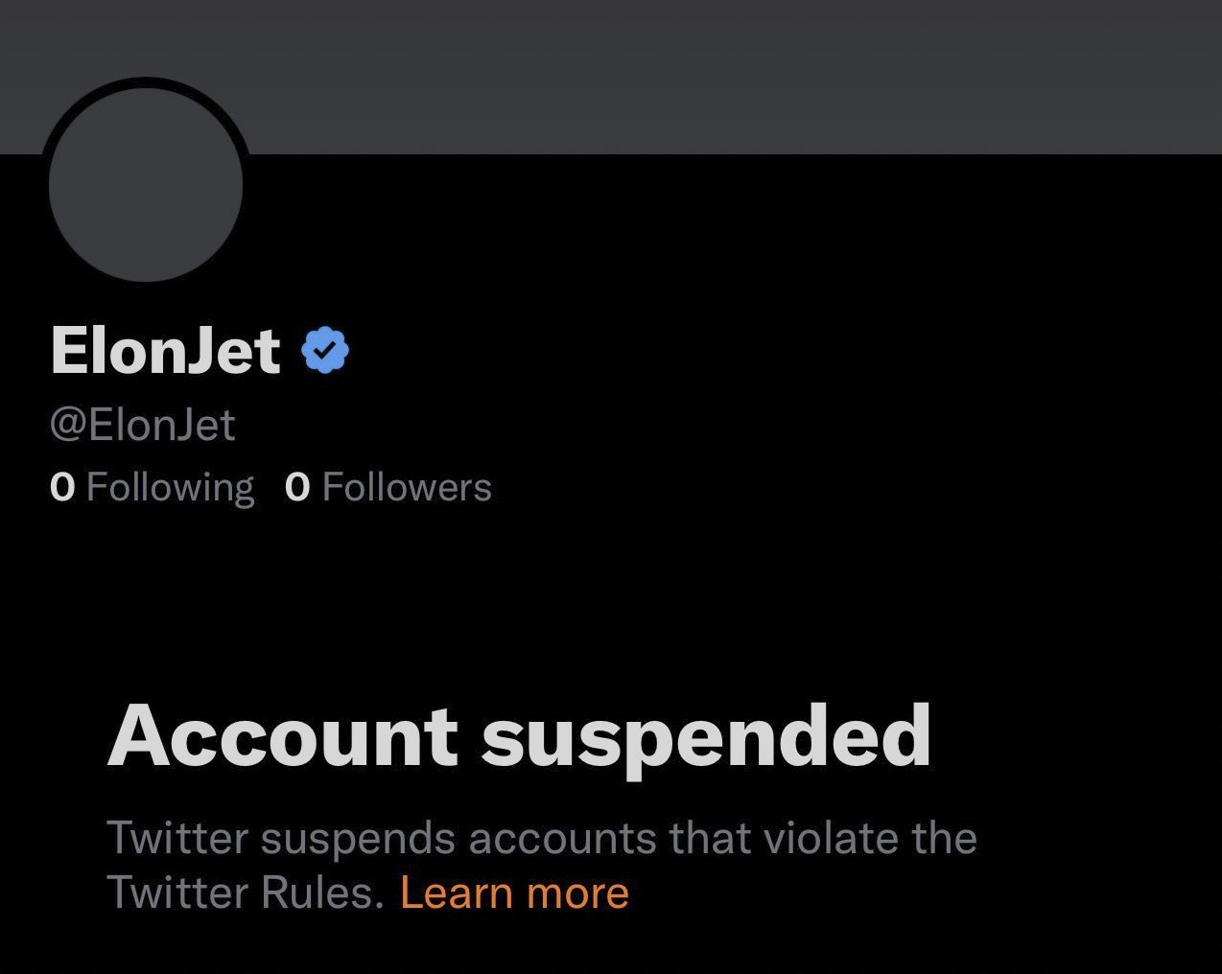Image resolution: width=1222 pixels, height=974 pixels.
Task: Follow the orange Learn more link
Action: tap(514, 893)
